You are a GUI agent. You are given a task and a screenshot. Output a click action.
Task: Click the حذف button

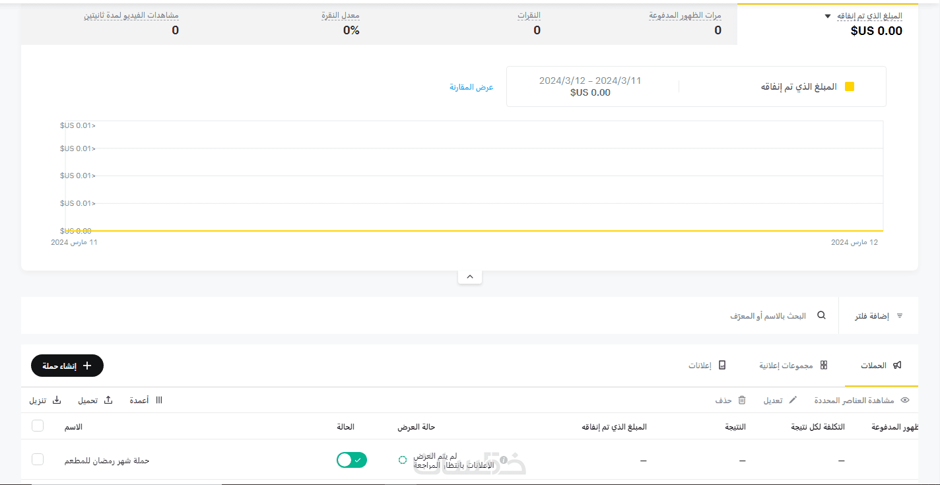[x=731, y=401]
